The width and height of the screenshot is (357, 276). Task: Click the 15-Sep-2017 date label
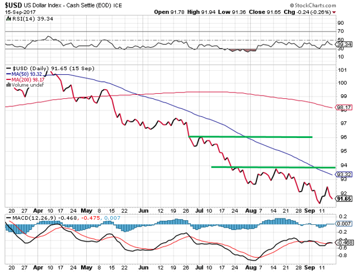19,11
